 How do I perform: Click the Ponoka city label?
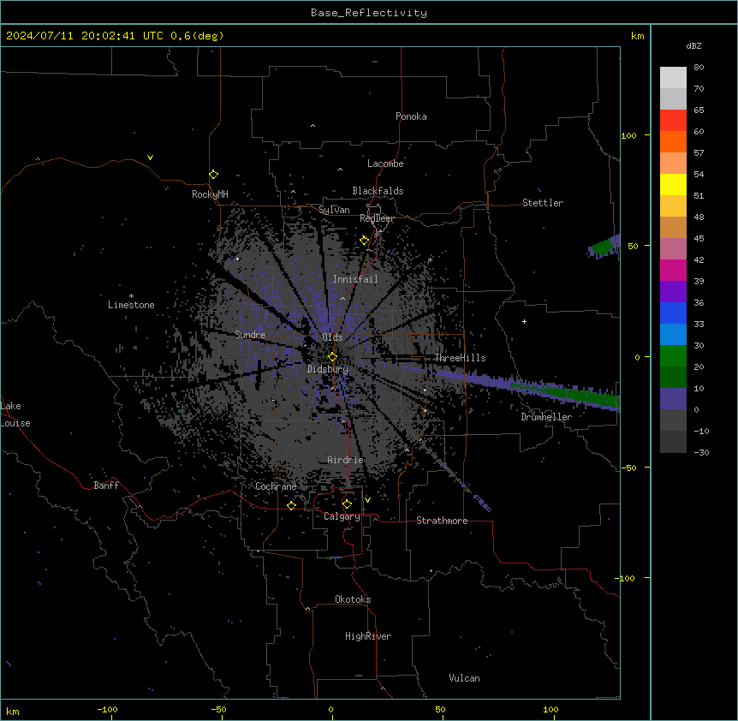pos(411,116)
